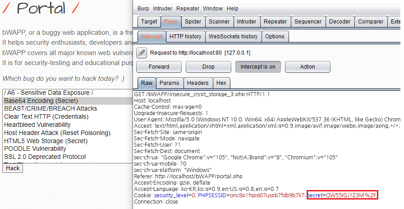Open the Repeater menu in the menu bar
404x209 pixels.
pyautogui.click(x=188, y=9)
